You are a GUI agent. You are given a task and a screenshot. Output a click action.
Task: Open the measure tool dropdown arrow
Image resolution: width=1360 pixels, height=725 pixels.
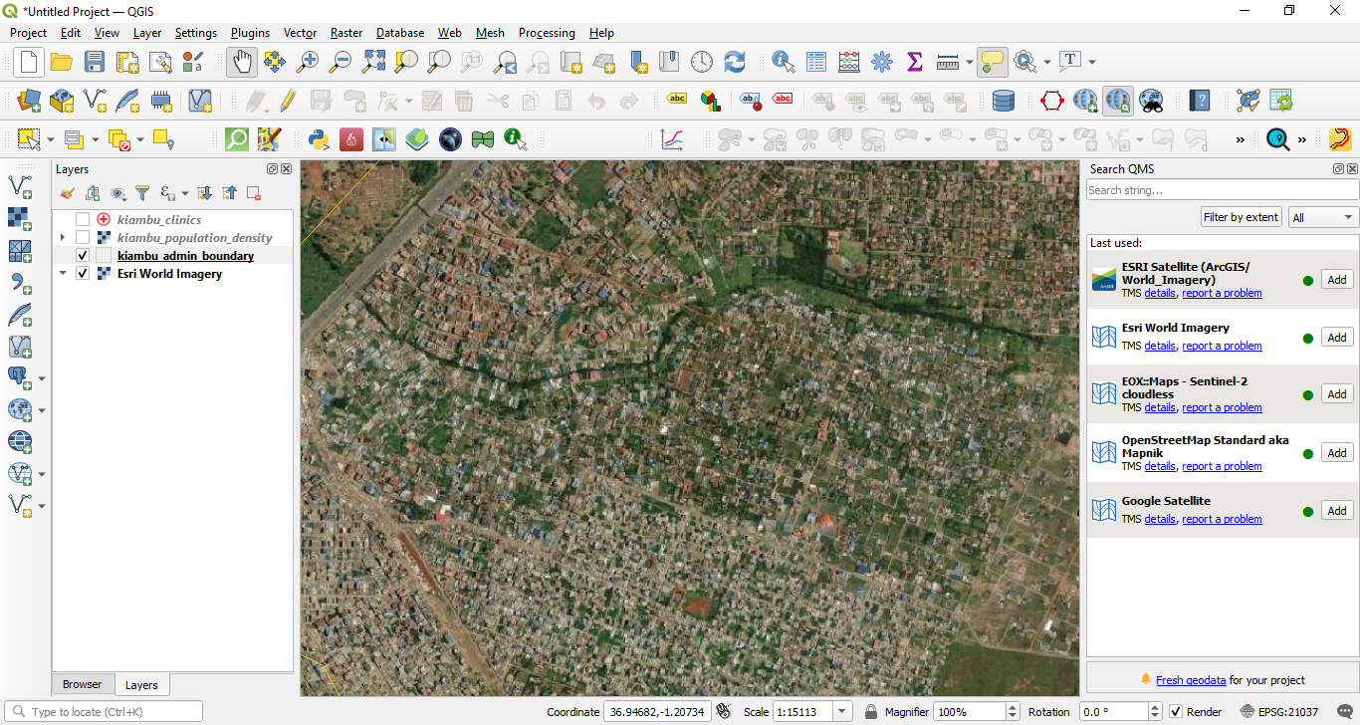pos(970,62)
